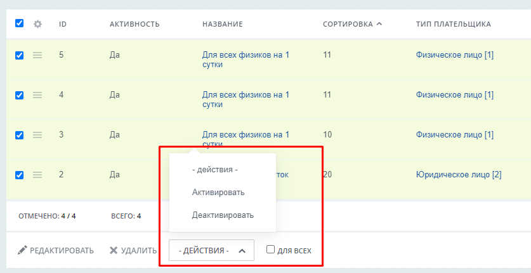Uncheck the checkbox for row ID 5
Viewport: 531px width, 273px height.
point(19,55)
